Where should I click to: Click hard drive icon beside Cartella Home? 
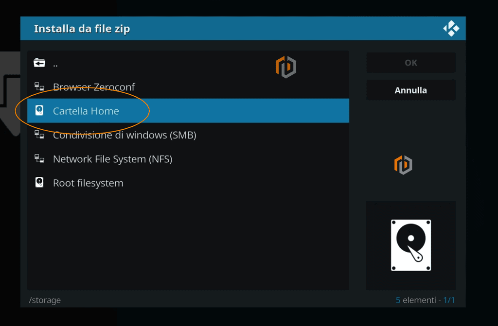pyautogui.click(x=39, y=110)
